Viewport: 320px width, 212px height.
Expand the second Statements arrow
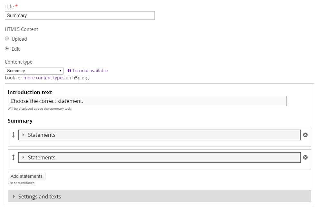tap(23, 157)
